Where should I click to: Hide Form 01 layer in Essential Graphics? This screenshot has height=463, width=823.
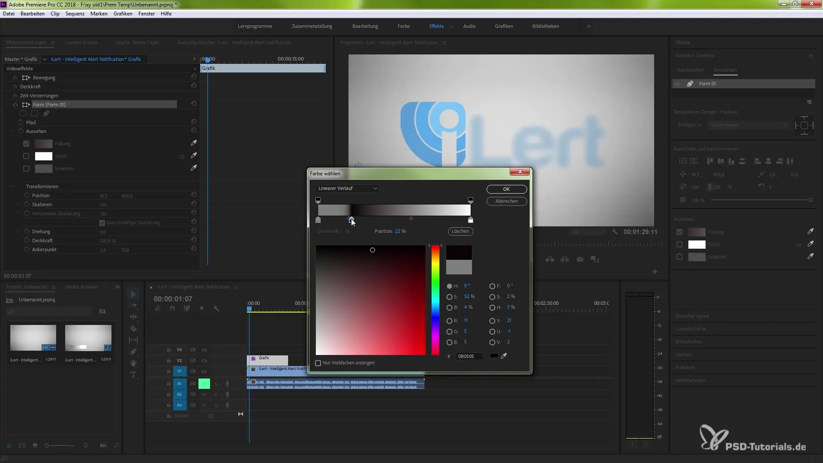point(677,84)
